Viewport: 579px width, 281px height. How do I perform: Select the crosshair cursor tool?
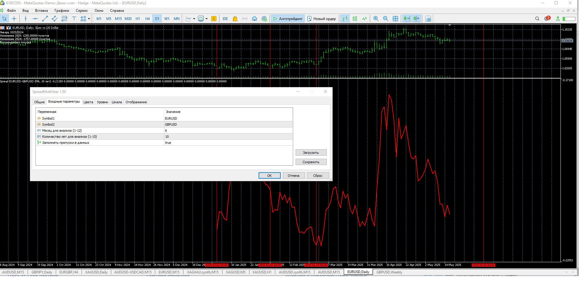[14, 19]
